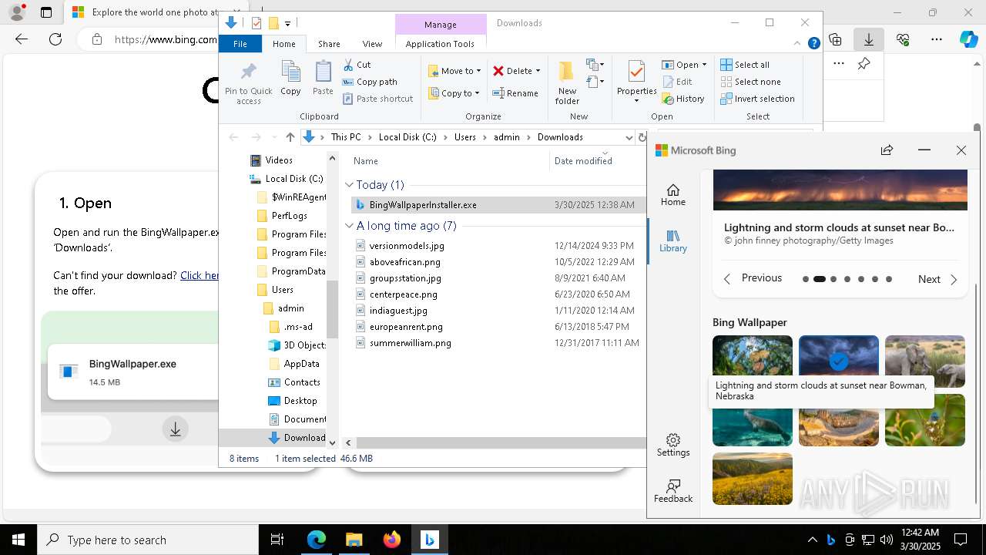Collapse the A long time ago group
Viewport: 986px width, 555px height.
point(349,226)
